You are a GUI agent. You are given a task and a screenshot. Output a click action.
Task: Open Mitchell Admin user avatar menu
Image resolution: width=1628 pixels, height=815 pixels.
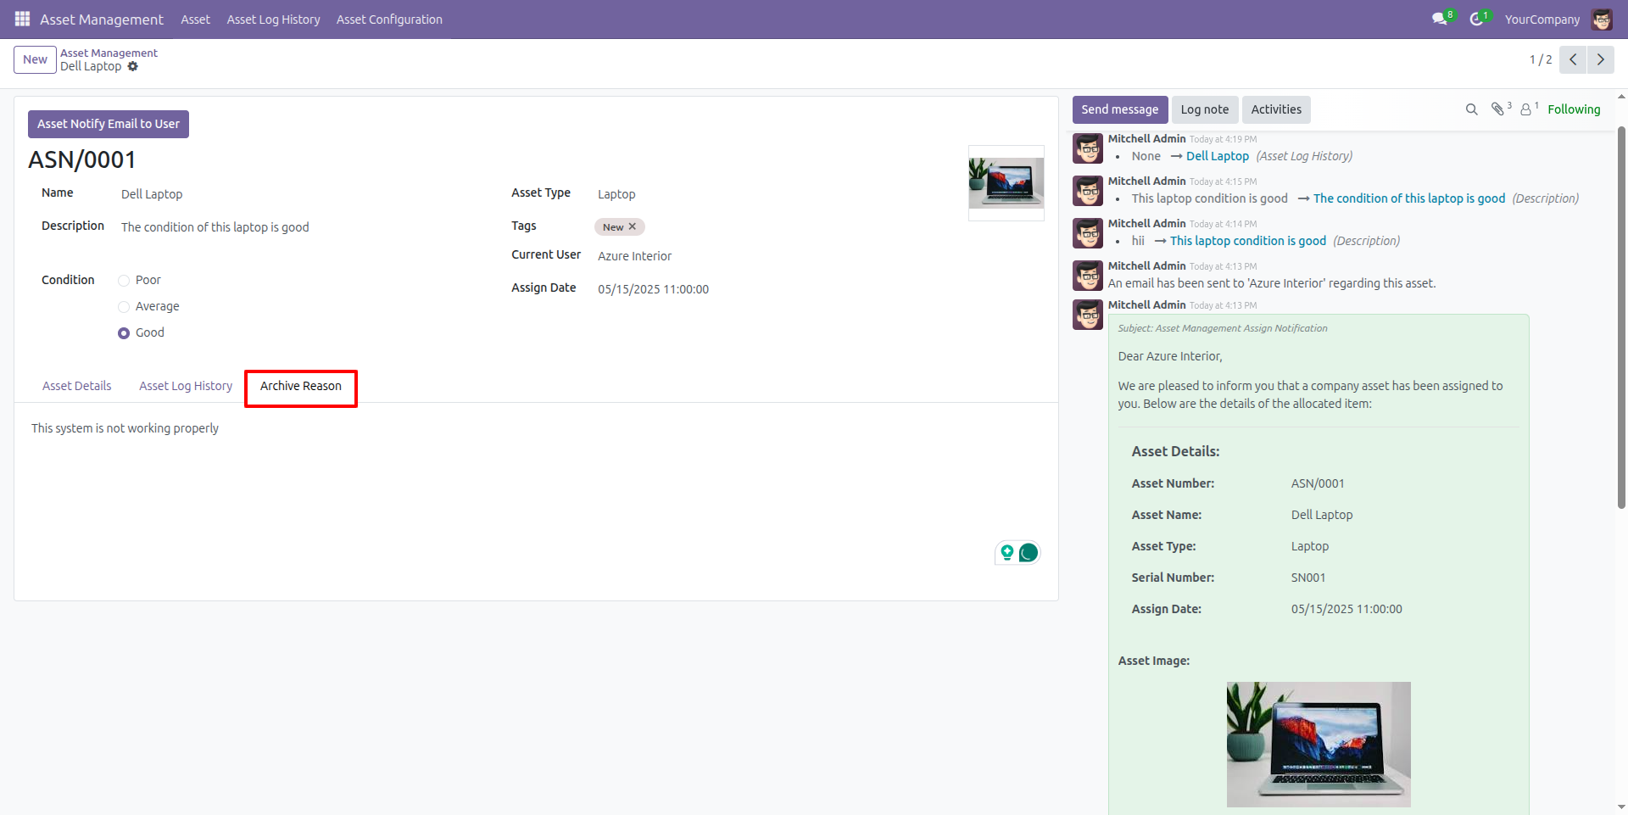(1602, 19)
